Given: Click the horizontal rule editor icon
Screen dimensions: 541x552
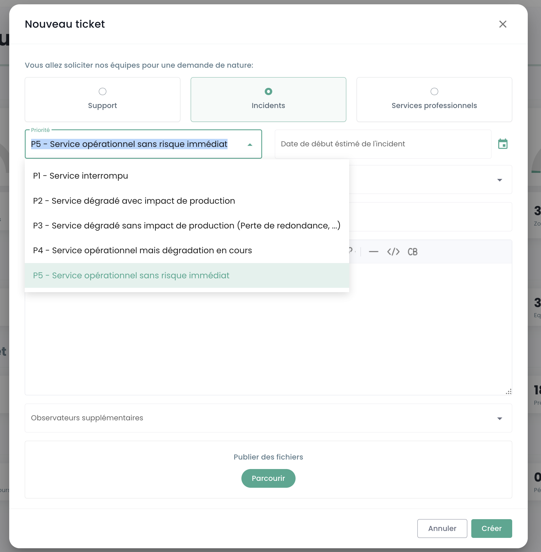Looking at the screenshot, I should click(x=373, y=252).
